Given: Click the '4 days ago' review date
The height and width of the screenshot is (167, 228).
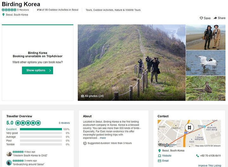Looking at the screenshot, I should [x=30, y=152].
